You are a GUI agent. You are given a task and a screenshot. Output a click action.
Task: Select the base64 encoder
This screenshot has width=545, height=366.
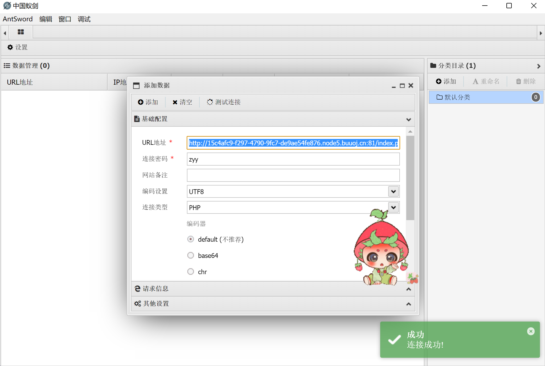pyautogui.click(x=190, y=255)
